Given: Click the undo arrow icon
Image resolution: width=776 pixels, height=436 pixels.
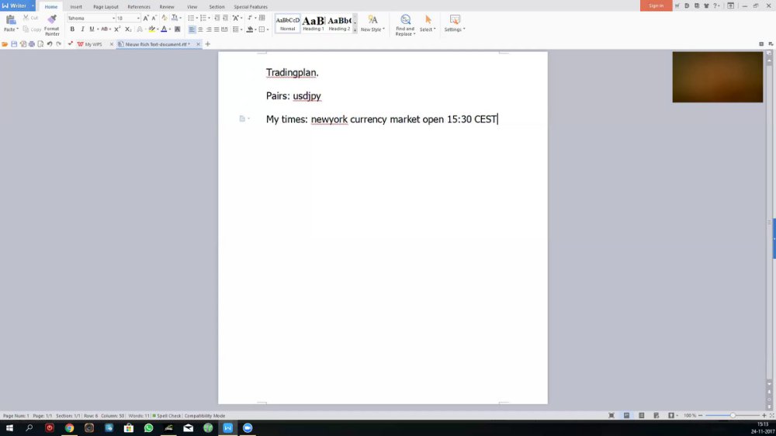Looking at the screenshot, I should point(50,44).
